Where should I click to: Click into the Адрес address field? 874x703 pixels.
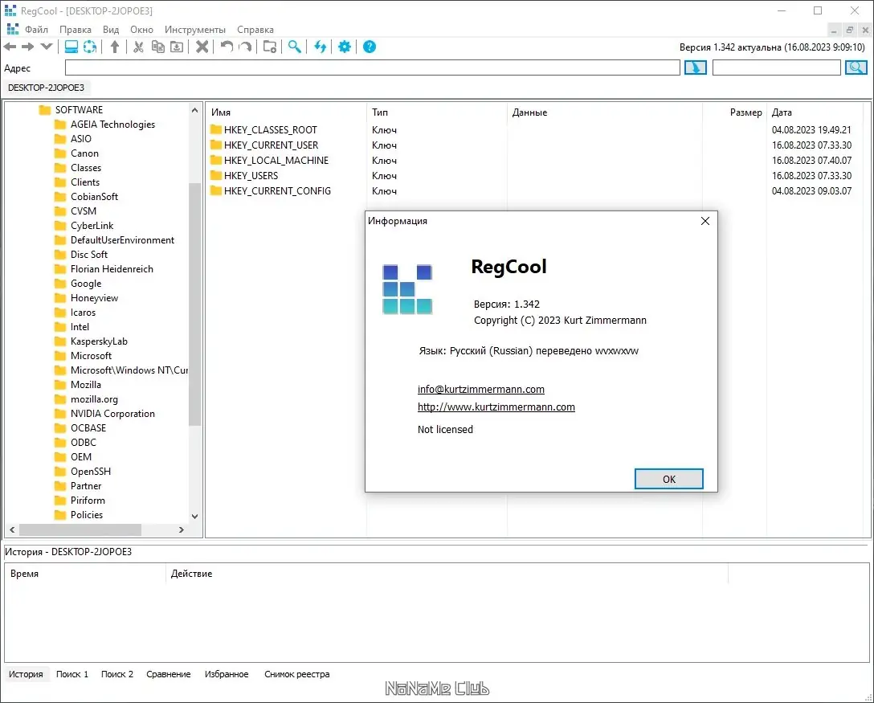coord(373,68)
